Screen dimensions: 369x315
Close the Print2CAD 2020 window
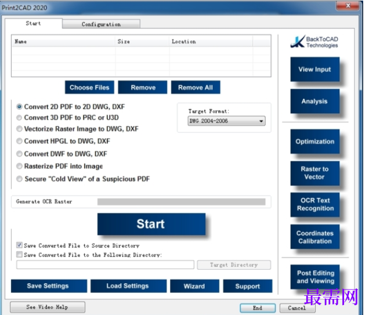(x=348, y=5)
